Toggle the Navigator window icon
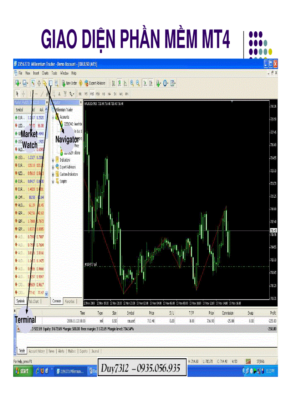291x400 pixels. click(x=45, y=83)
